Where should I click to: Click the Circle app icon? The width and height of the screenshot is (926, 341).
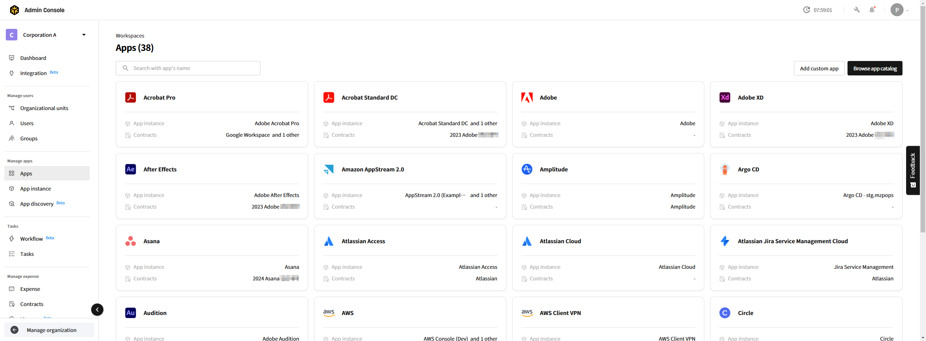point(725,313)
